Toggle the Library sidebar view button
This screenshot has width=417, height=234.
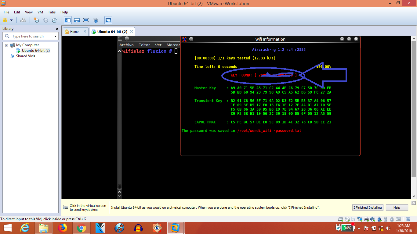[x=68, y=20]
